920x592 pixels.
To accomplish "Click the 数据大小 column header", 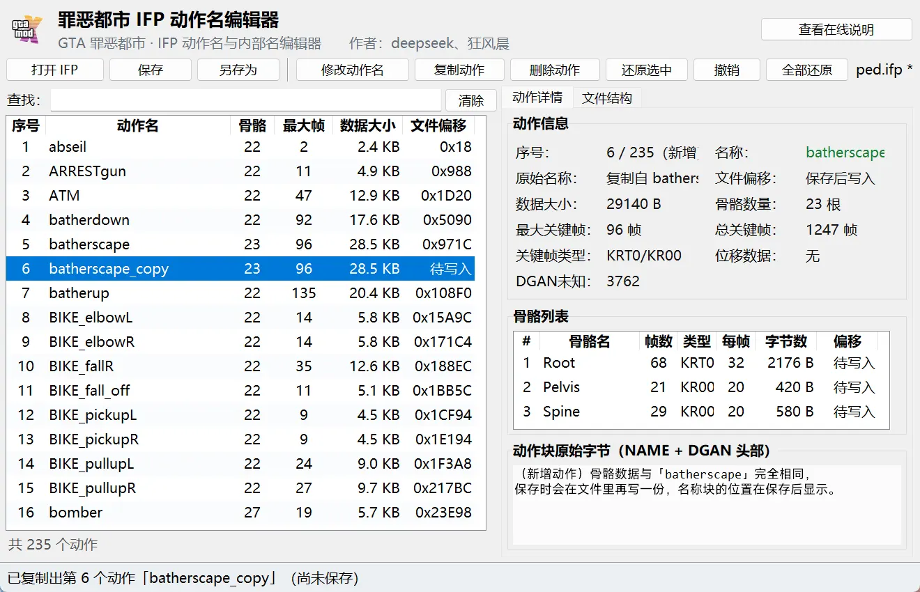I will tap(367, 125).
